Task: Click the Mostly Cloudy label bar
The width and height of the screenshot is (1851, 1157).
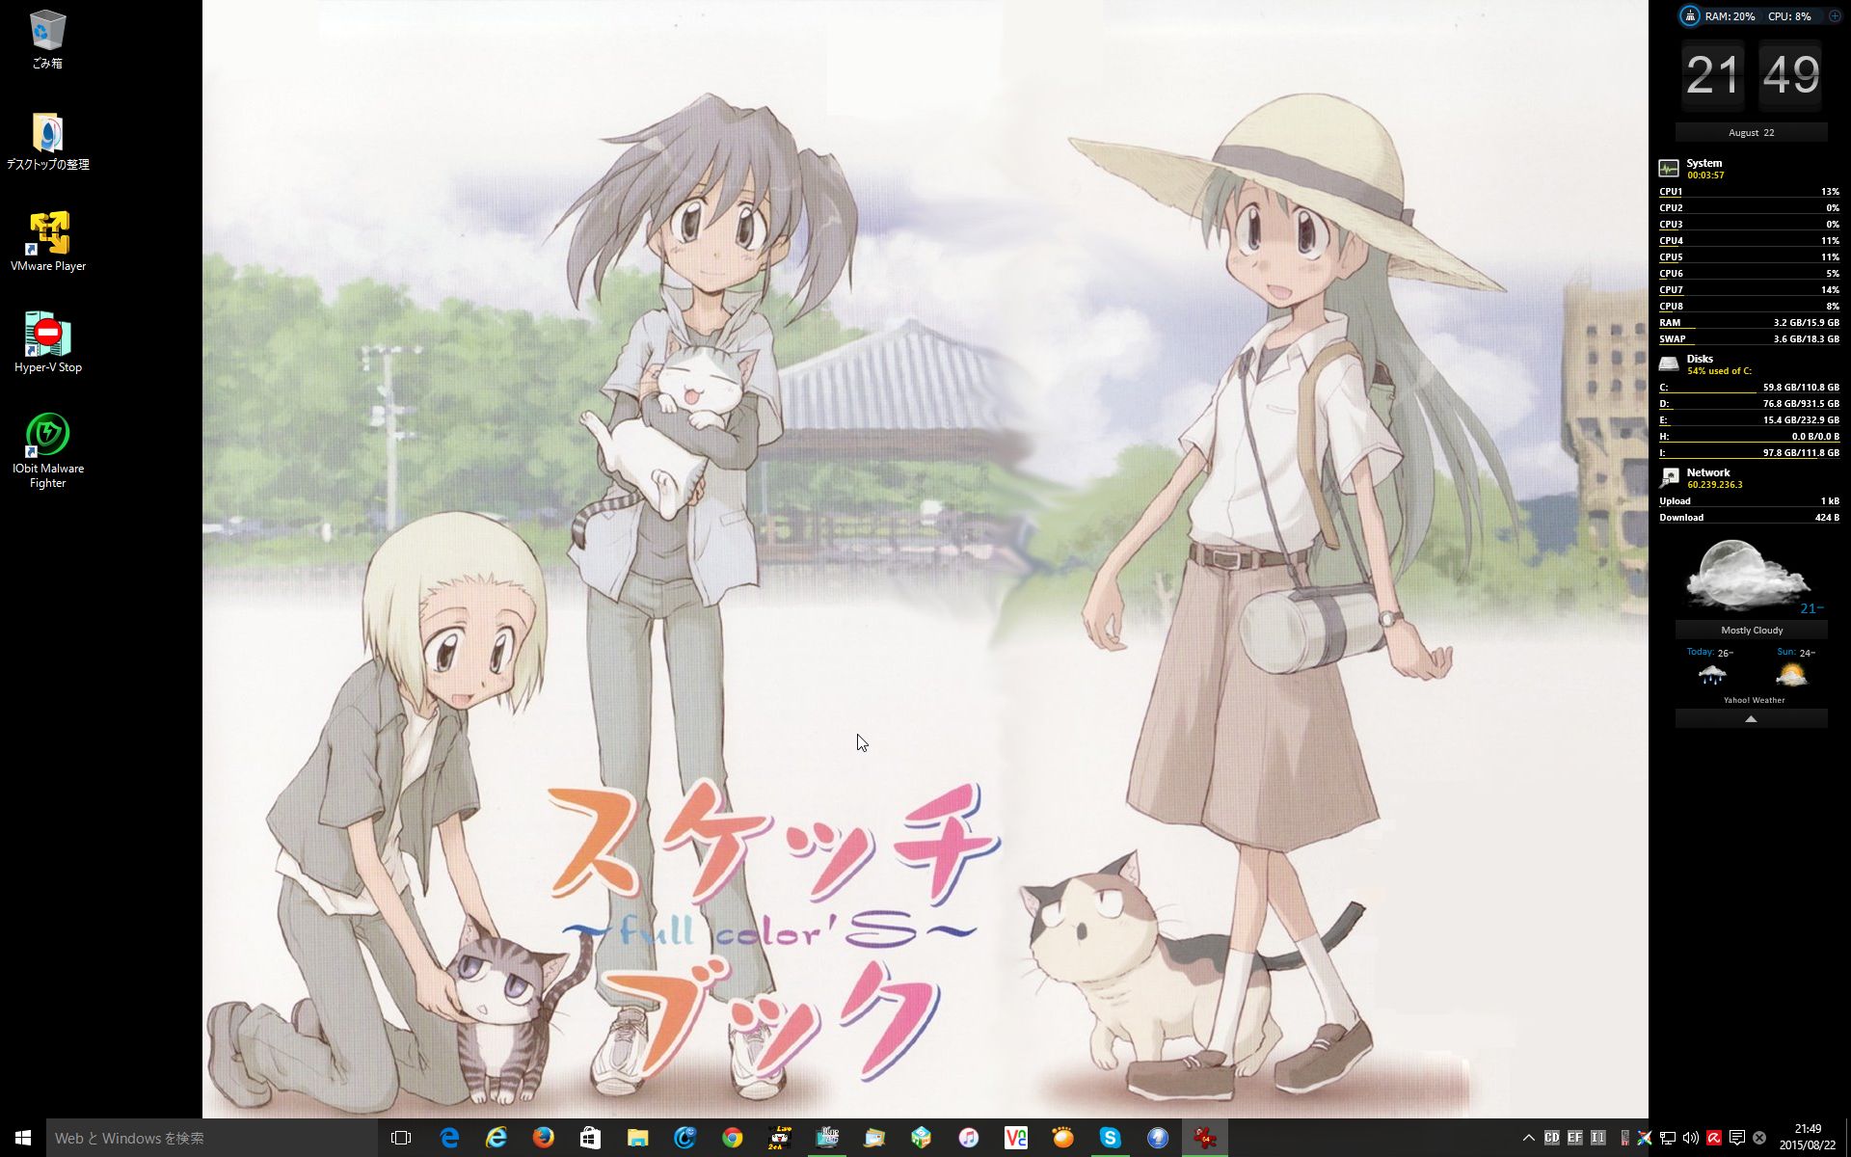Action: [1751, 631]
